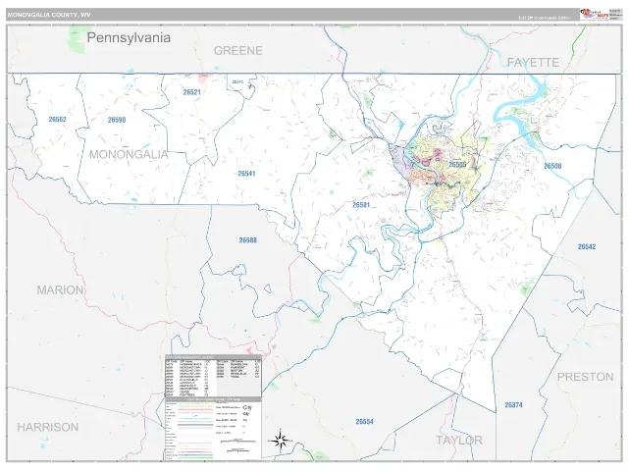The height and width of the screenshot is (471, 628).
Task: Click the "MONONGALIA COUNTY, WV" map title
Action: pos(49,15)
